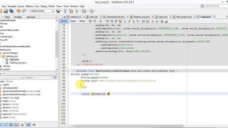228x128 pixels.
Task: Toggle Sort by Source button in Navigator
Action: coord(34,125)
